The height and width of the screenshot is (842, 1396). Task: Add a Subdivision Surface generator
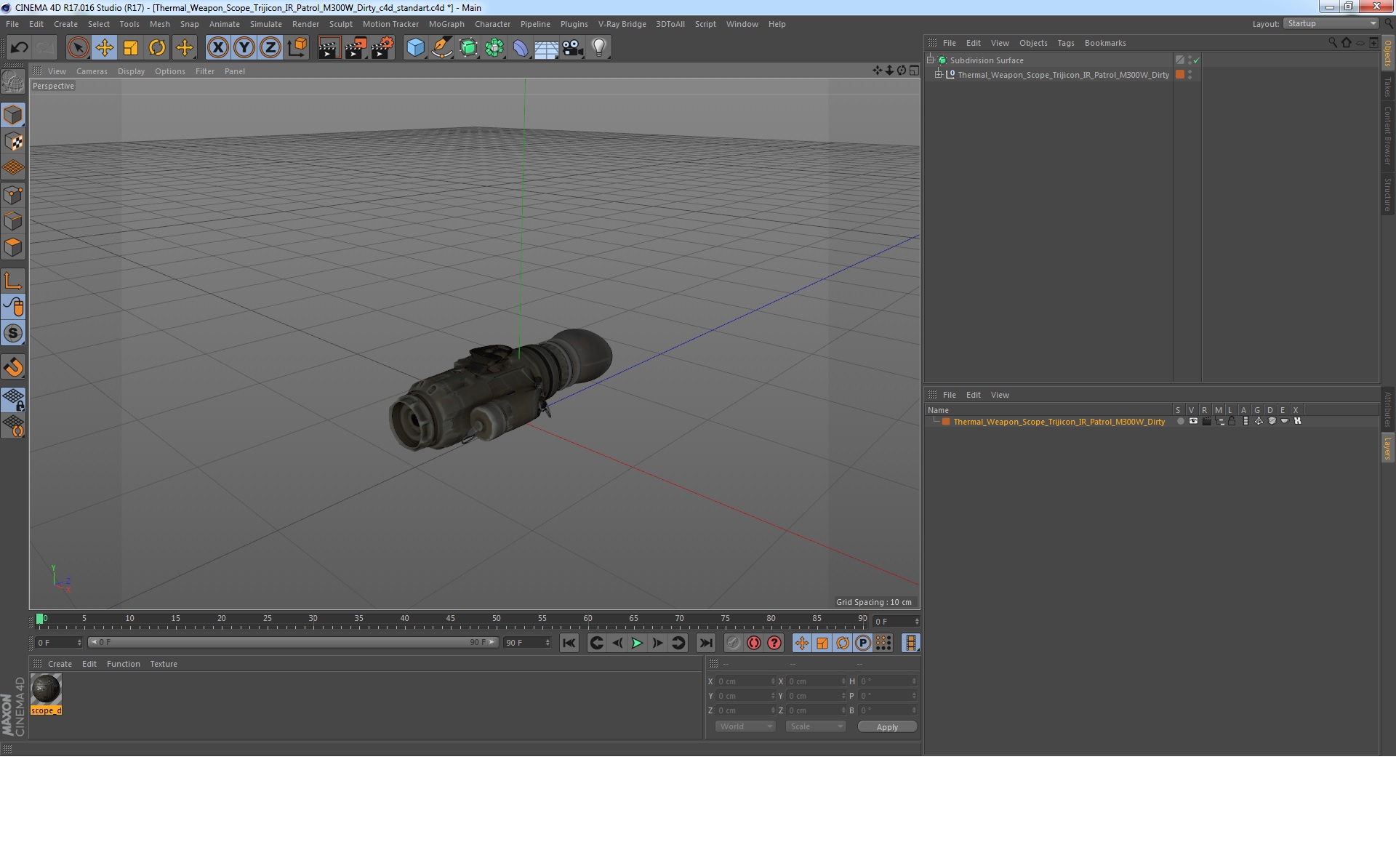[468, 48]
